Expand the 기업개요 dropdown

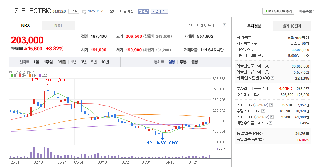pyautogui.click(x=159, y=11)
